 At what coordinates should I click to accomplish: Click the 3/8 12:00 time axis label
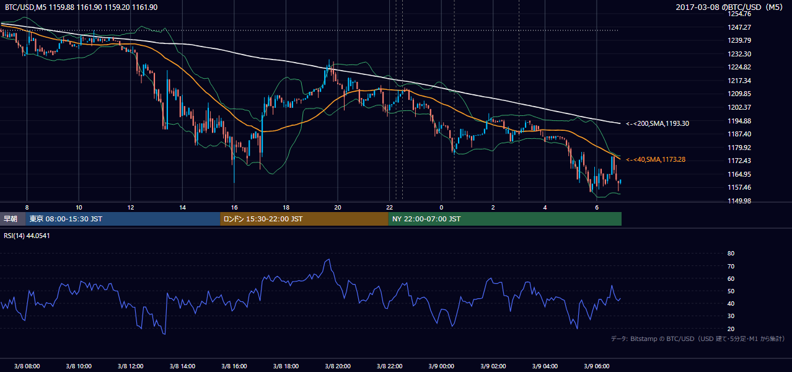click(x=130, y=366)
